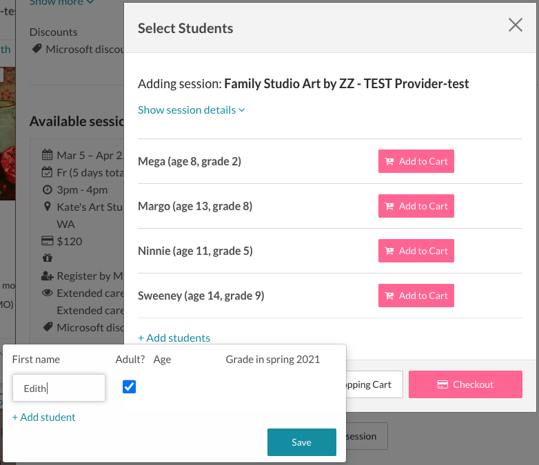This screenshot has width=539, height=465.
Task: Click cart icon in Sweeney's row
Action: click(389, 296)
